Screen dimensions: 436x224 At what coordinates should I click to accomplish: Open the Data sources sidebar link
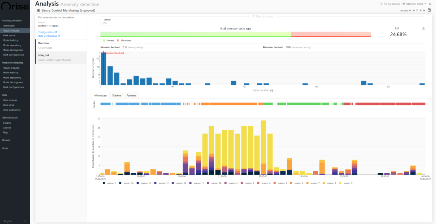coord(10,100)
